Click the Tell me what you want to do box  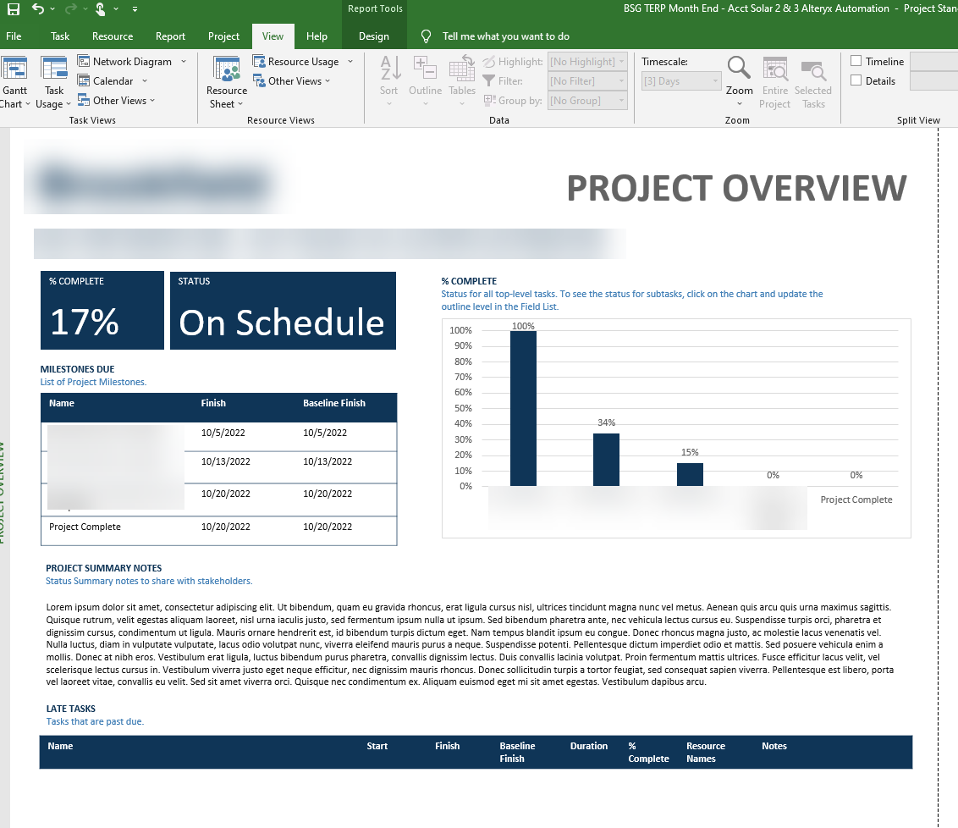(506, 36)
